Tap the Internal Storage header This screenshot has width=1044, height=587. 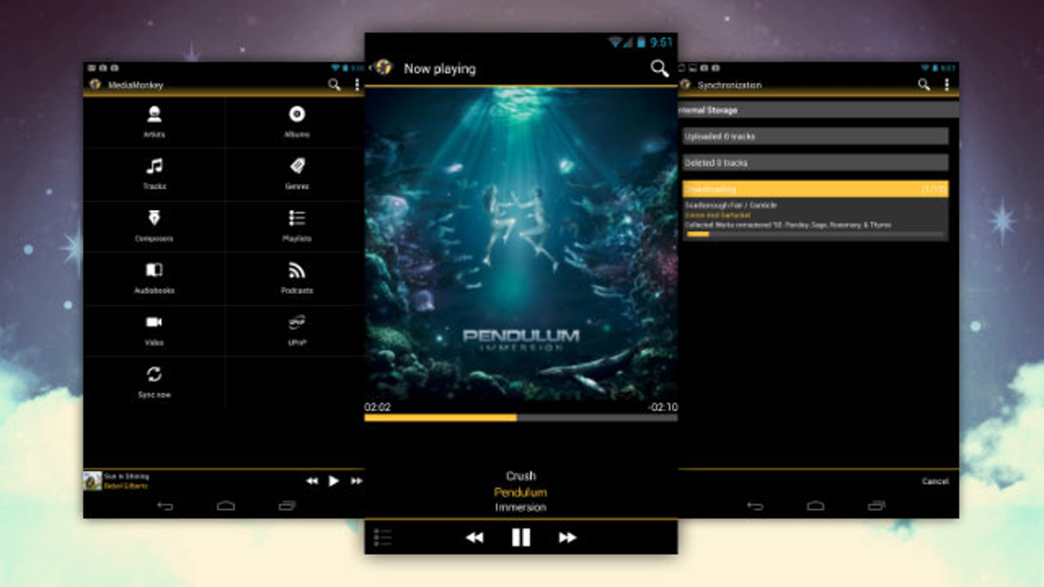coord(818,110)
